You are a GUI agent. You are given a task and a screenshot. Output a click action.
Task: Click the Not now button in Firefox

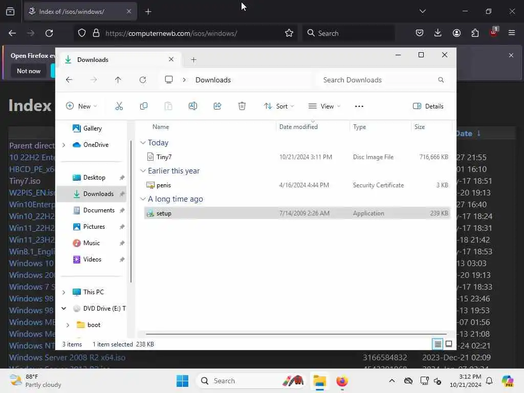pyautogui.click(x=29, y=71)
